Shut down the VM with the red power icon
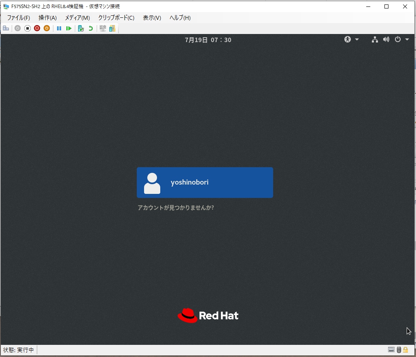Screen dimensions: 416x357 click(x=36, y=28)
